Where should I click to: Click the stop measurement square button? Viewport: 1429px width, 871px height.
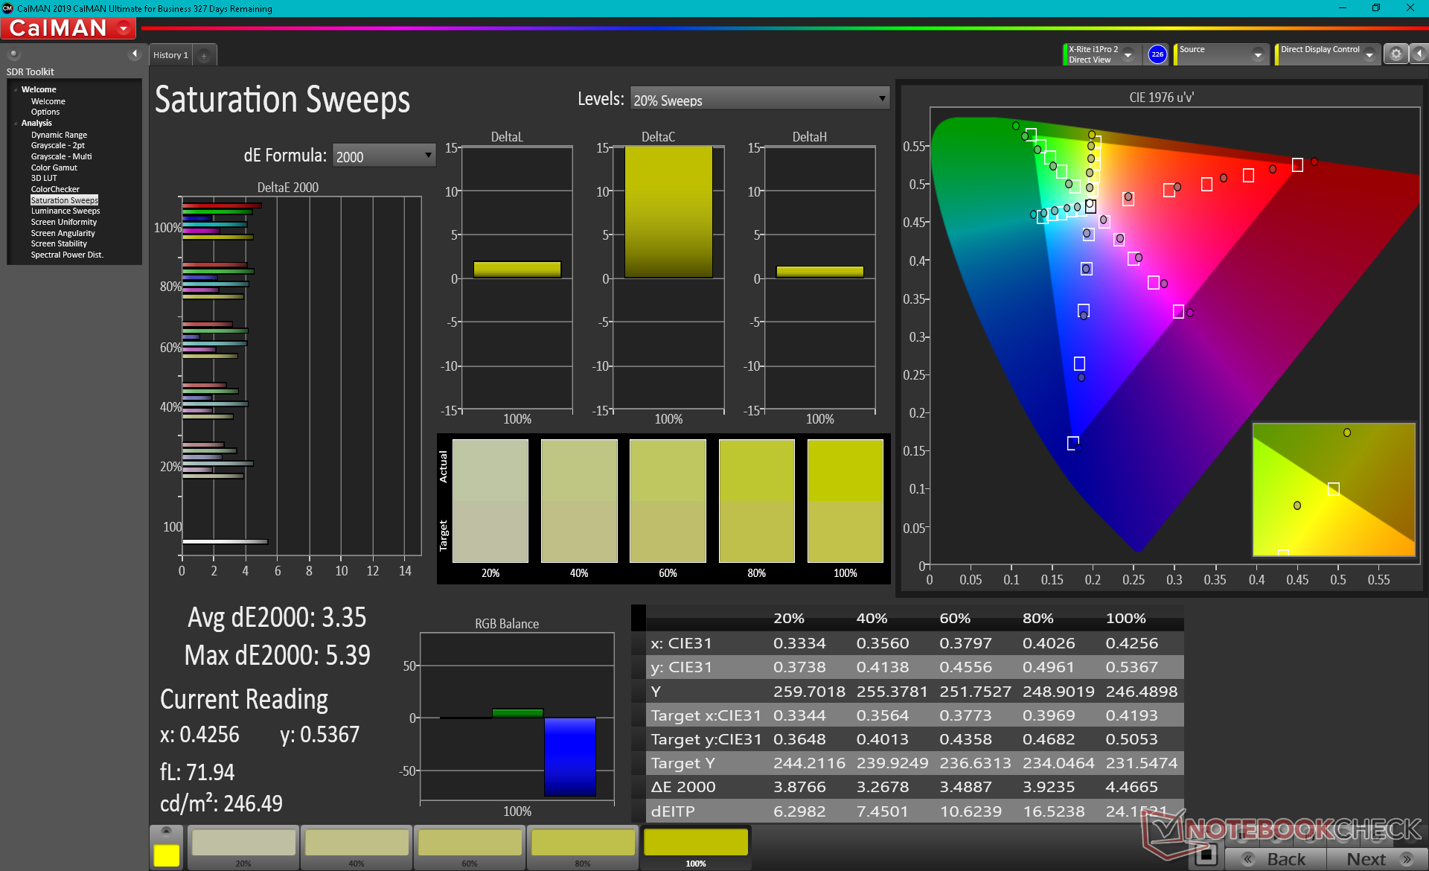point(1206,855)
